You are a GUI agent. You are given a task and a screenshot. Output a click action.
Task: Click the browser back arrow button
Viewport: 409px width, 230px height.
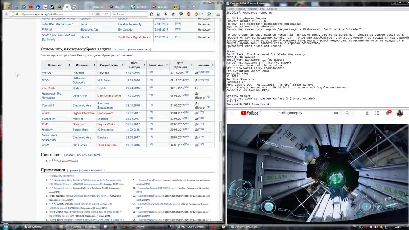point(7,14)
